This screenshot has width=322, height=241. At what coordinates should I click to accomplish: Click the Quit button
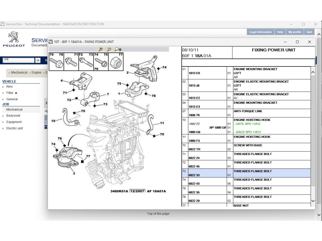pyautogui.click(x=309, y=32)
